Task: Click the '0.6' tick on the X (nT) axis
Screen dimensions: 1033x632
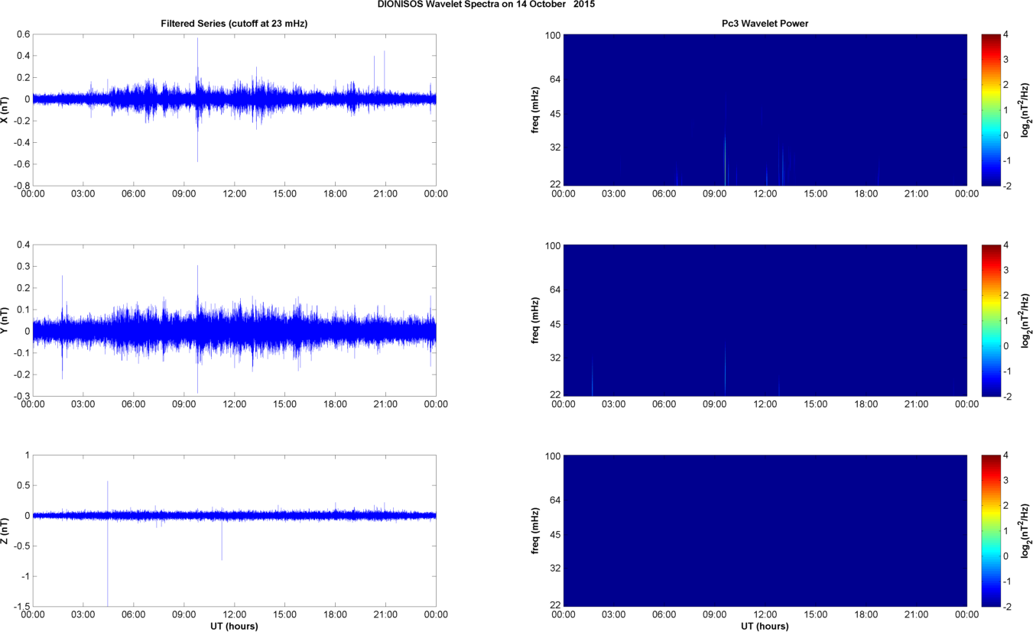Action: click(x=22, y=34)
